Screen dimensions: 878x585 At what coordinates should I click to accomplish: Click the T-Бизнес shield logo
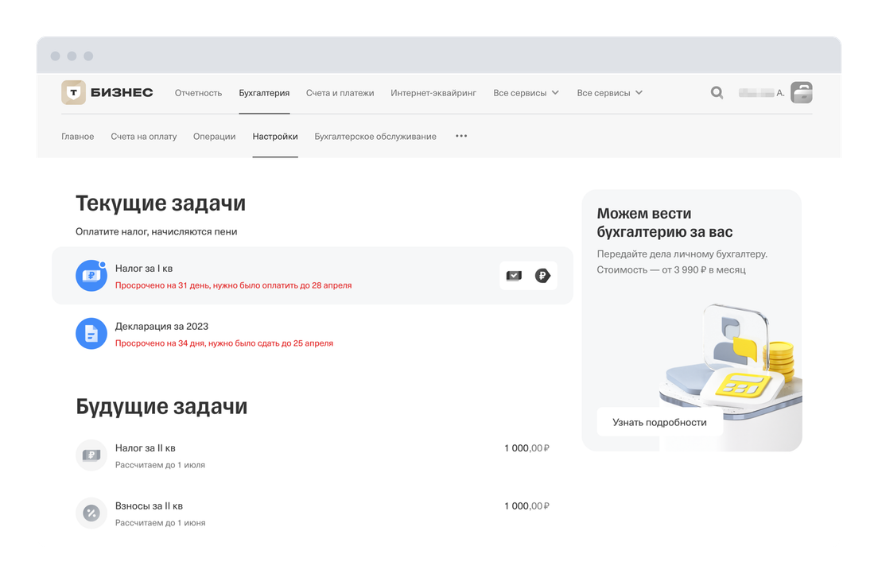(x=73, y=93)
